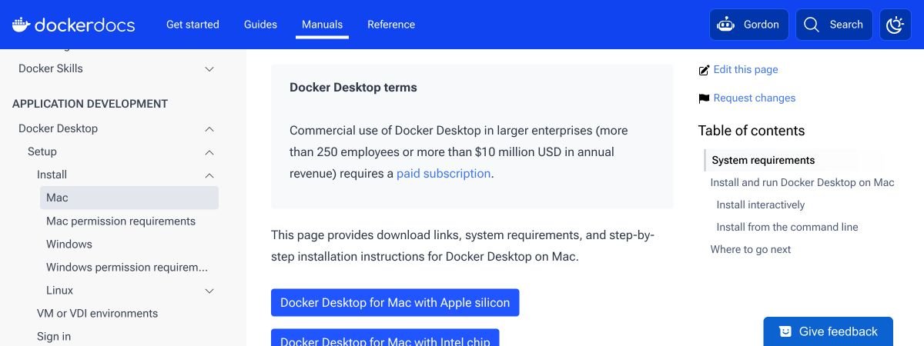Open Mac permission requirements page
The height and width of the screenshot is (346, 924).
(121, 221)
